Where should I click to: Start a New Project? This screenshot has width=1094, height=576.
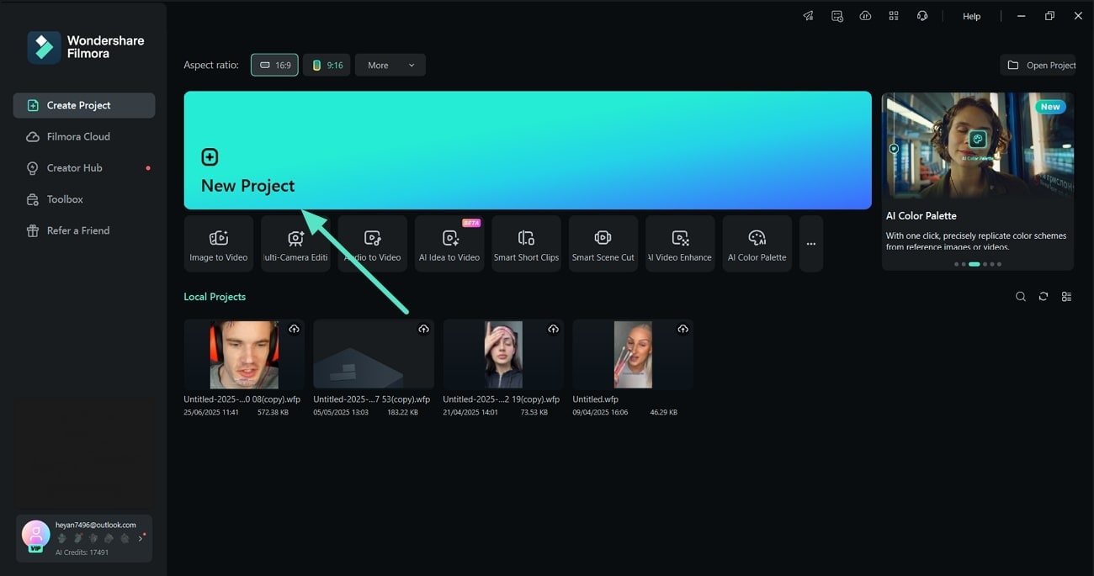pyautogui.click(x=528, y=150)
